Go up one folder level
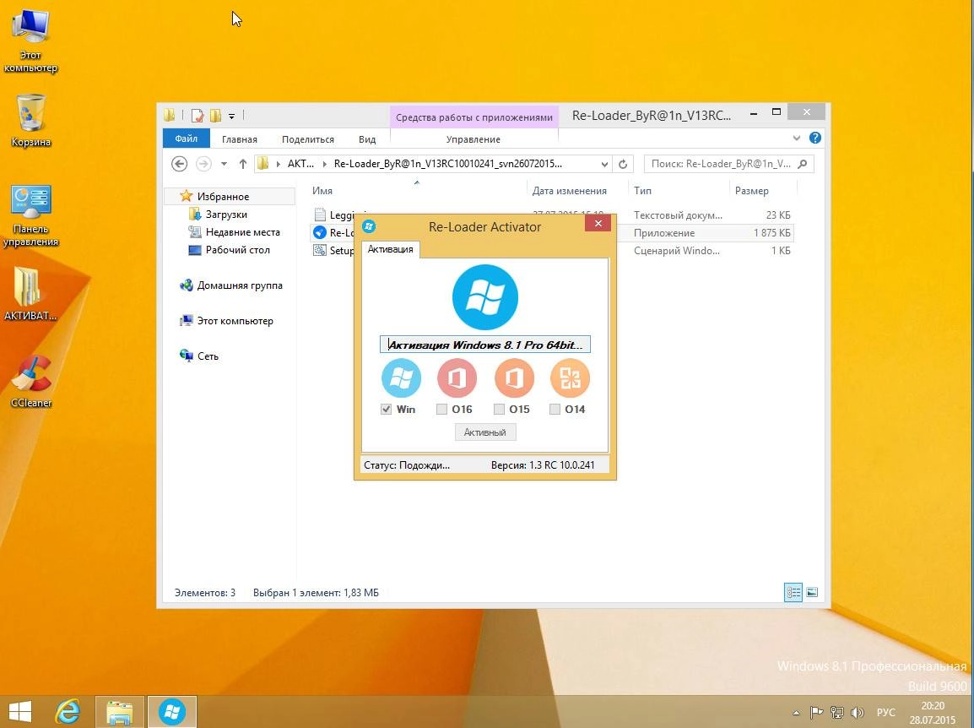The image size is (974, 728). (243, 164)
